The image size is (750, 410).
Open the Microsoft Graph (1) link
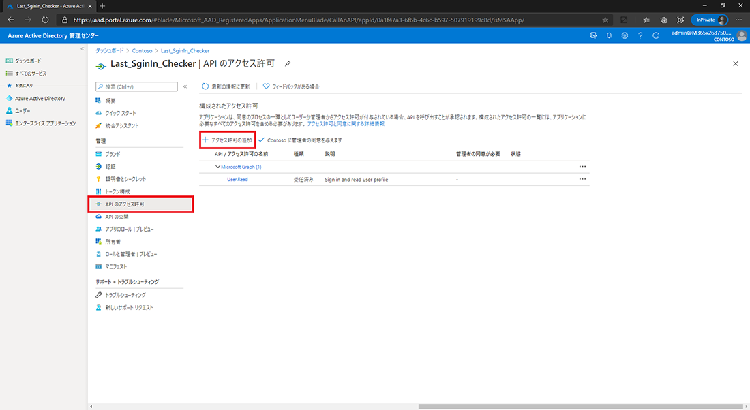[x=241, y=167]
